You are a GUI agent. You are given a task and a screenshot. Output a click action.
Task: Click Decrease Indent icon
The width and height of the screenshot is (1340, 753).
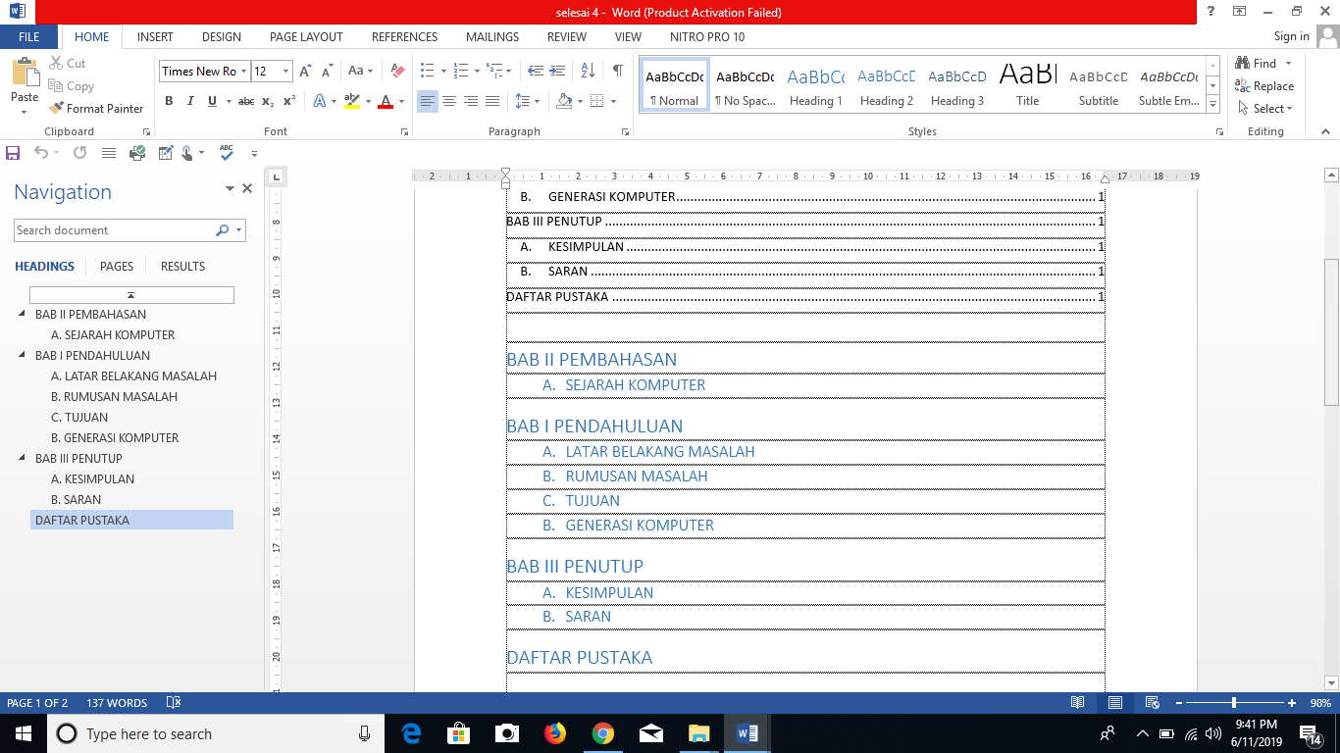click(x=536, y=71)
